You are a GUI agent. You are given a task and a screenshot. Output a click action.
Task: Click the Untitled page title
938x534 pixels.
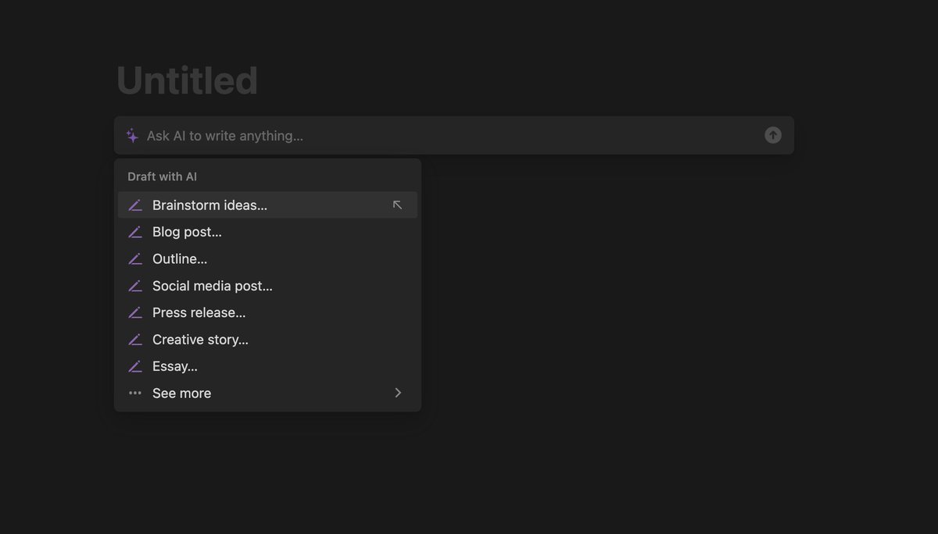pyautogui.click(x=187, y=81)
